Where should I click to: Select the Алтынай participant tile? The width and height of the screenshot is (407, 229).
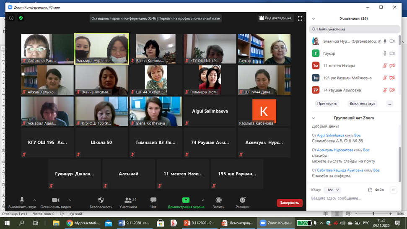click(x=129, y=174)
